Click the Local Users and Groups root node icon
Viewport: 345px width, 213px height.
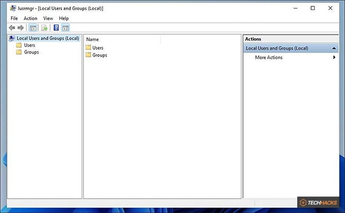(x=12, y=39)
